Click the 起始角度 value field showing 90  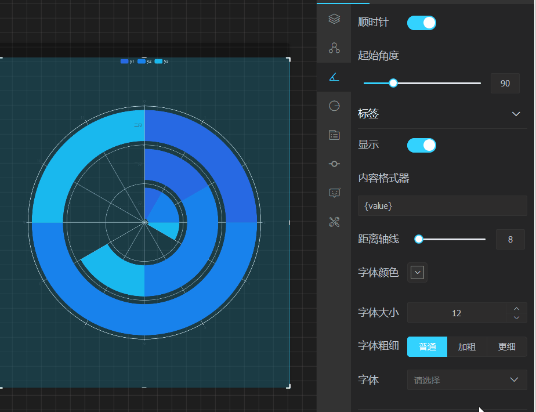(505, 84)
